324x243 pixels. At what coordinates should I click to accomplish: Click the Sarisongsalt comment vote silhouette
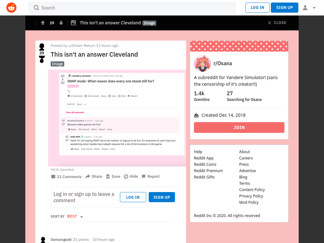coord(43,240)
